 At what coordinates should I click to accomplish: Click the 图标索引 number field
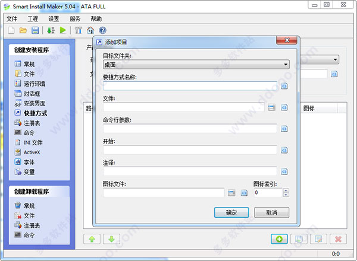pyautogui.click(x=268, y=193)
